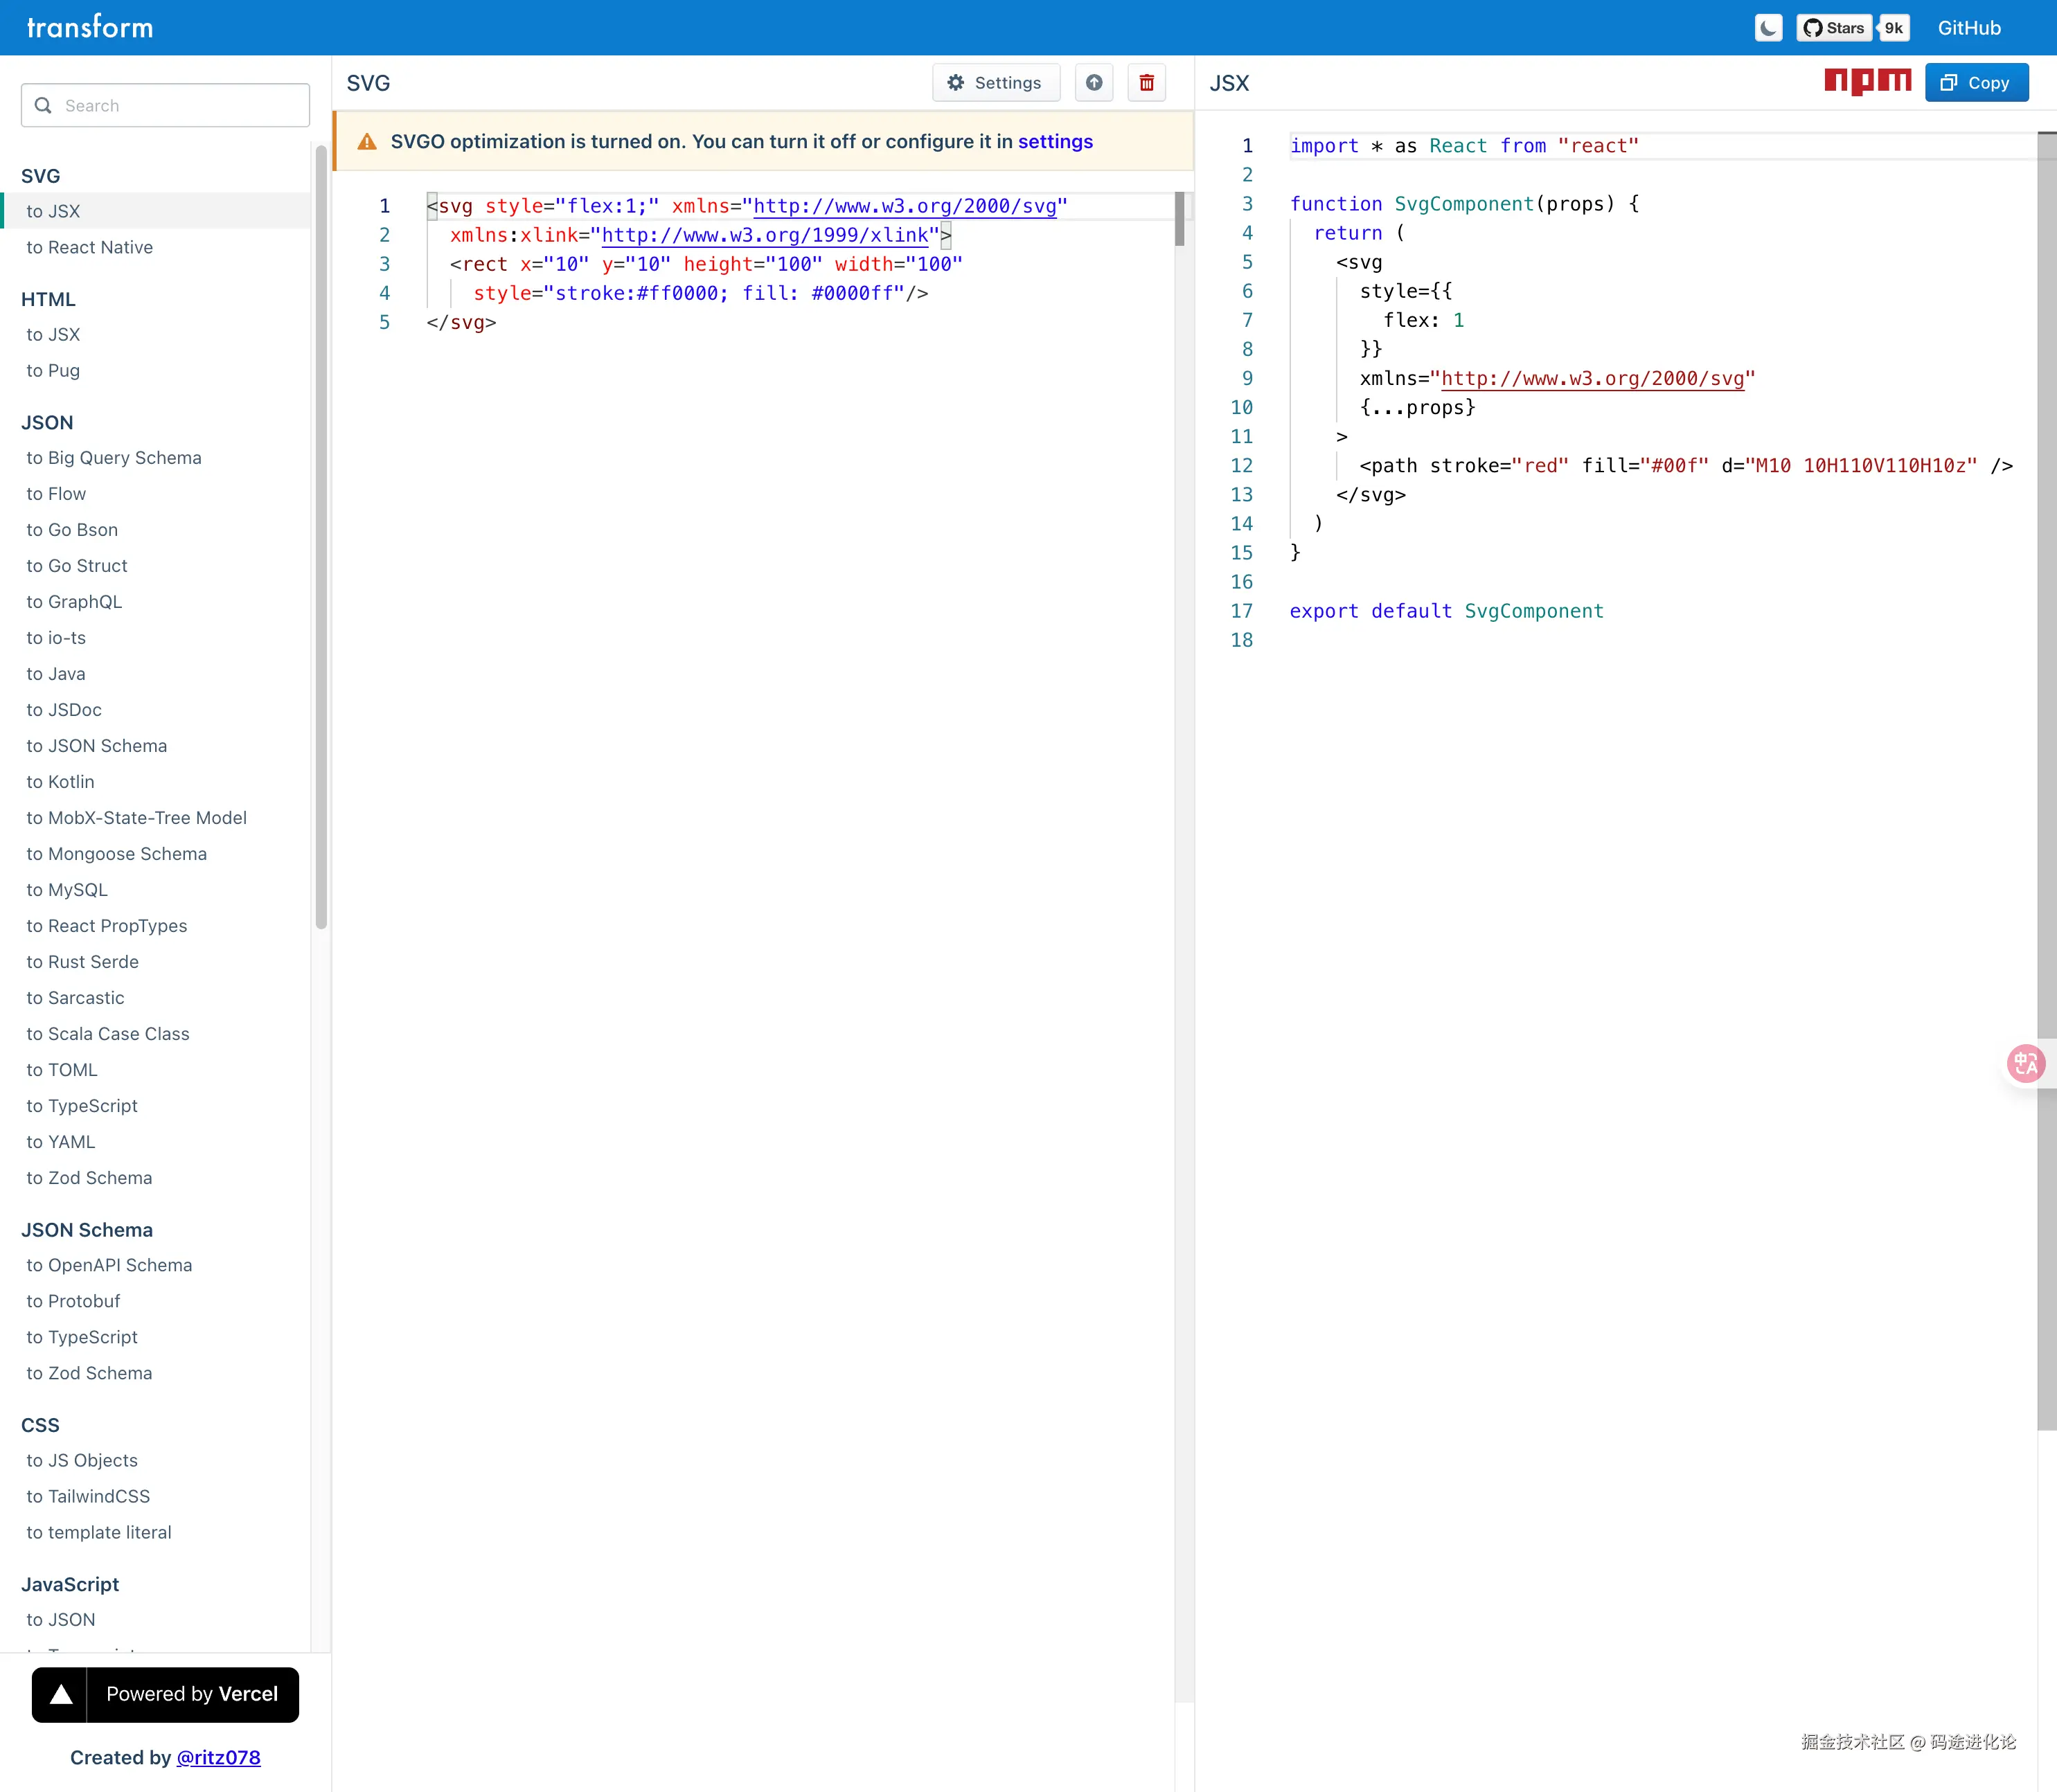The width and height of the screenshot is (2057, 1792).
Task: Click the sidebar Search field
Action: point(166,105)
